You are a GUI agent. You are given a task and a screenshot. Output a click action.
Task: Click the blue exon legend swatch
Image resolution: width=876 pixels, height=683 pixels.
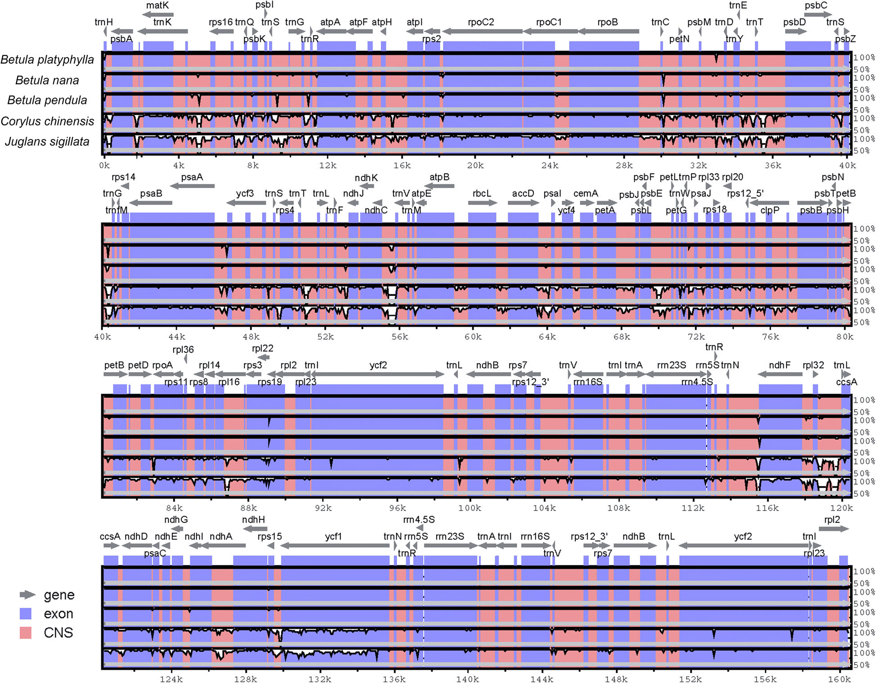pos(26,614)
